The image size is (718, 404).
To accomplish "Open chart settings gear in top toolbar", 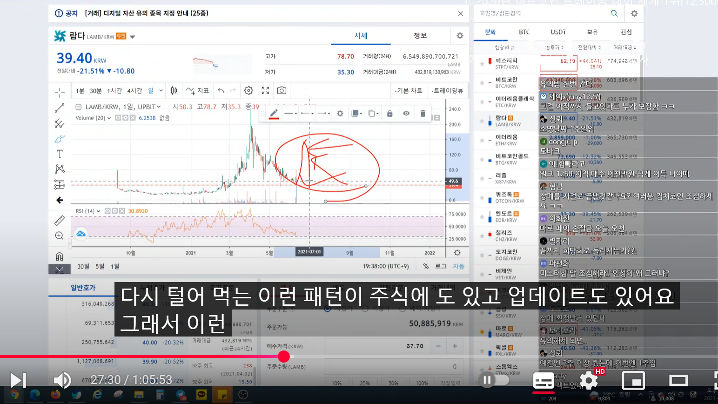I will [249, 90].
